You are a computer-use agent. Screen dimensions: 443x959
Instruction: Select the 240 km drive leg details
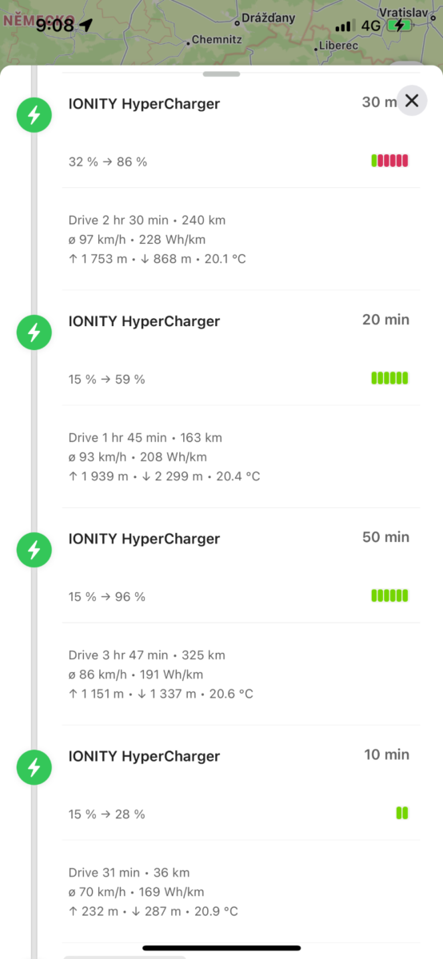click(241, 239)
